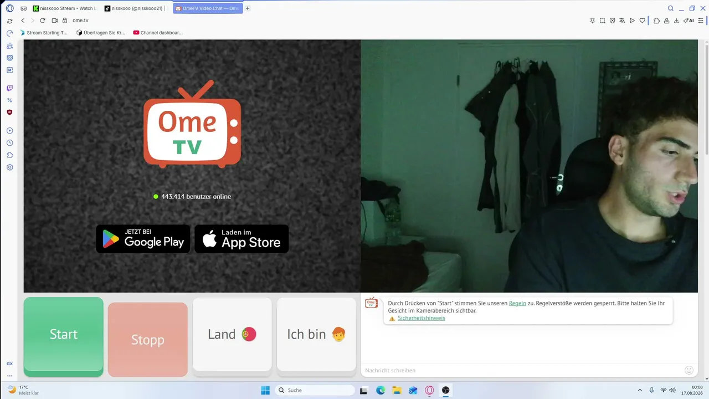This screenshot has height=399, width=709.
Task: Add page to bookmarks with heart icon
Action: tap(643, 21)
